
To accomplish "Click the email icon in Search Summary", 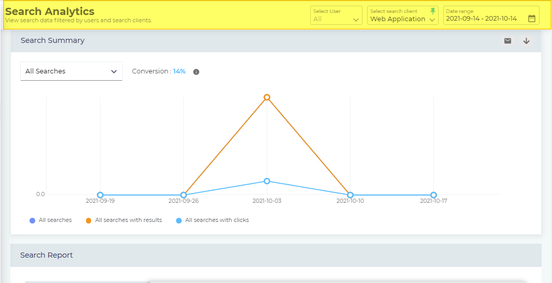I will point(507,41).
